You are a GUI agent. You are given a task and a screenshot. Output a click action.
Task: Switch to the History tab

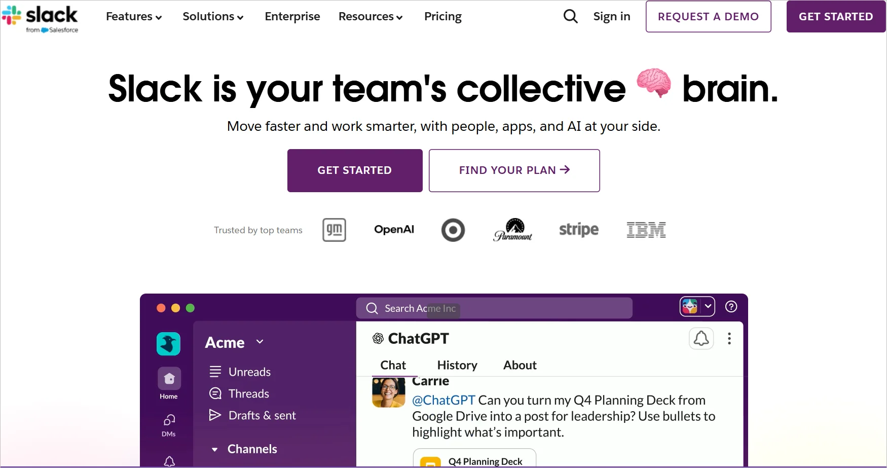point(457,365)
